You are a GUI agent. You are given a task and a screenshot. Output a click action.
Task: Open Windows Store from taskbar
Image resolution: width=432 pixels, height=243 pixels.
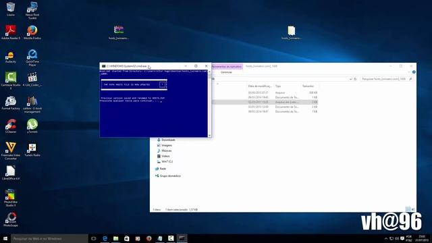coord(127,238)
